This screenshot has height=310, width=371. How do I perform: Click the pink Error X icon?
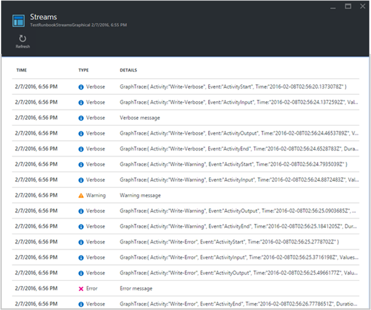(x=81, y=289)
